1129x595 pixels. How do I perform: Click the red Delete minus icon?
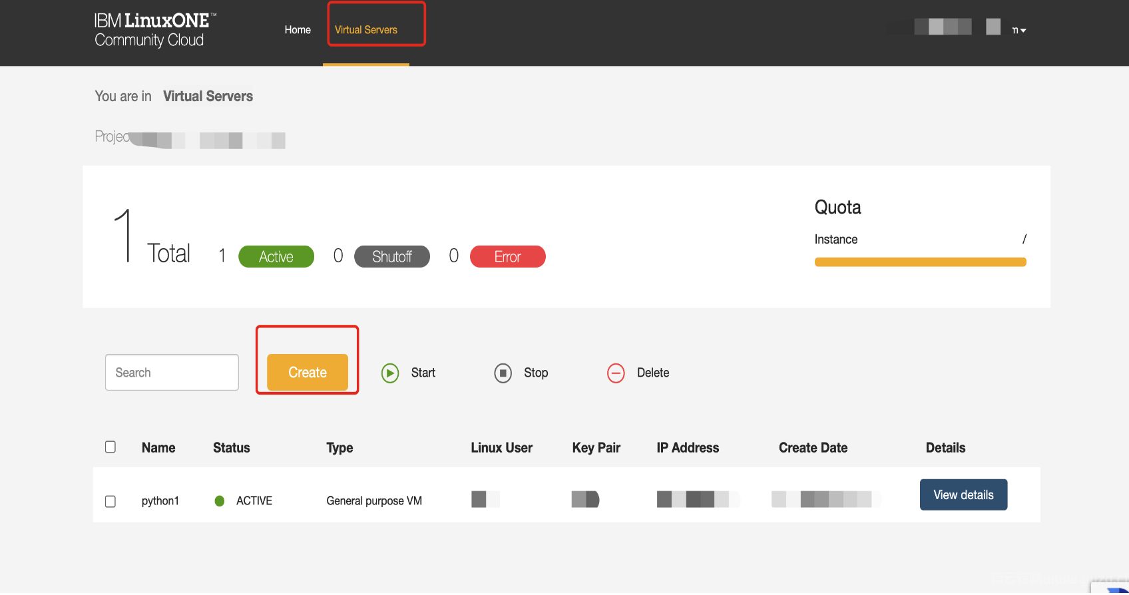click(616, 373)
